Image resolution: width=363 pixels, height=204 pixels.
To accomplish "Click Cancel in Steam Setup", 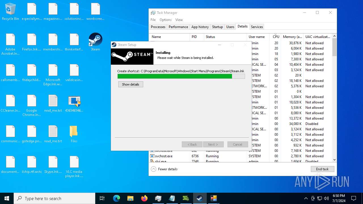I will click(x=238, y=144).
